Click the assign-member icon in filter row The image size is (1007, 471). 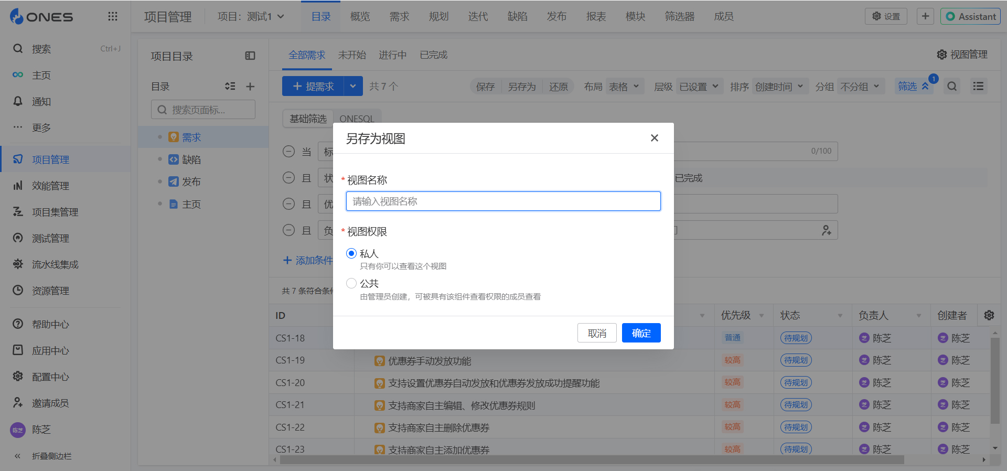click(826, 230)
